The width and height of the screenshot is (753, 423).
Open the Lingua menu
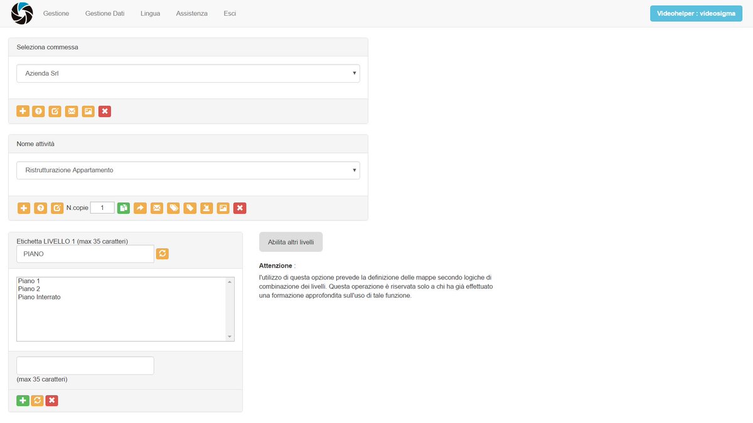coord(150,13)
